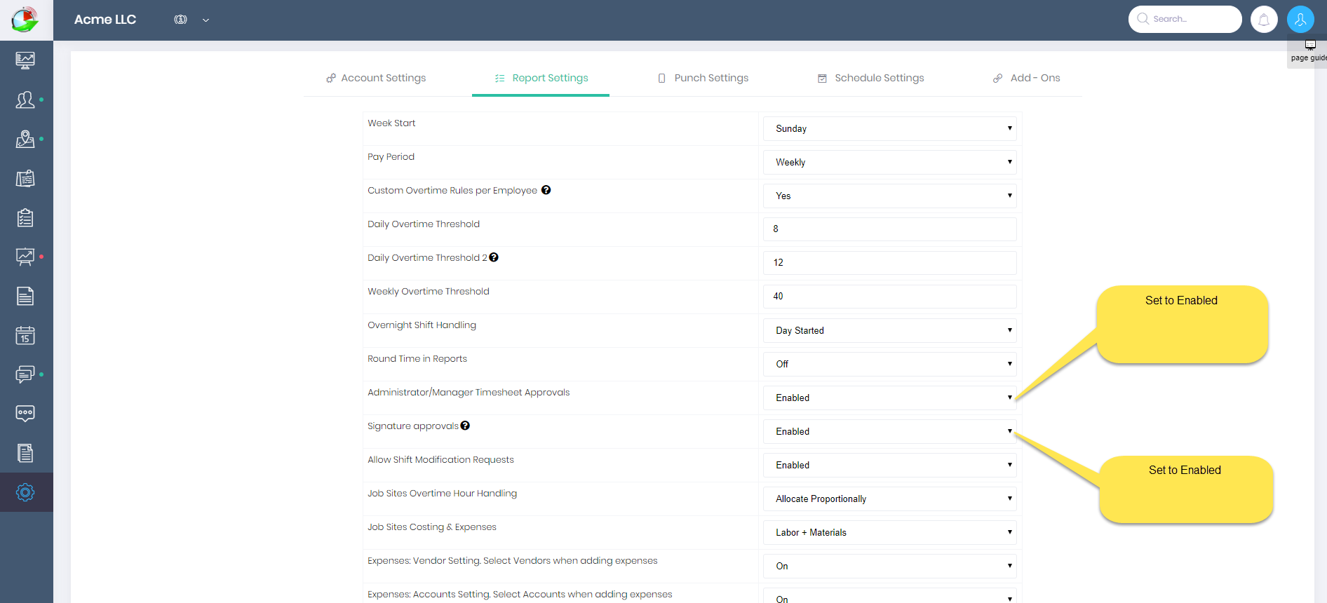Click help icon for Custom Overtime Rules
Screen dimensions: 1327x603
tap(546, 190)
